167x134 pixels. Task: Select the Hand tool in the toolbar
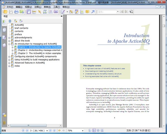[29, 12]
